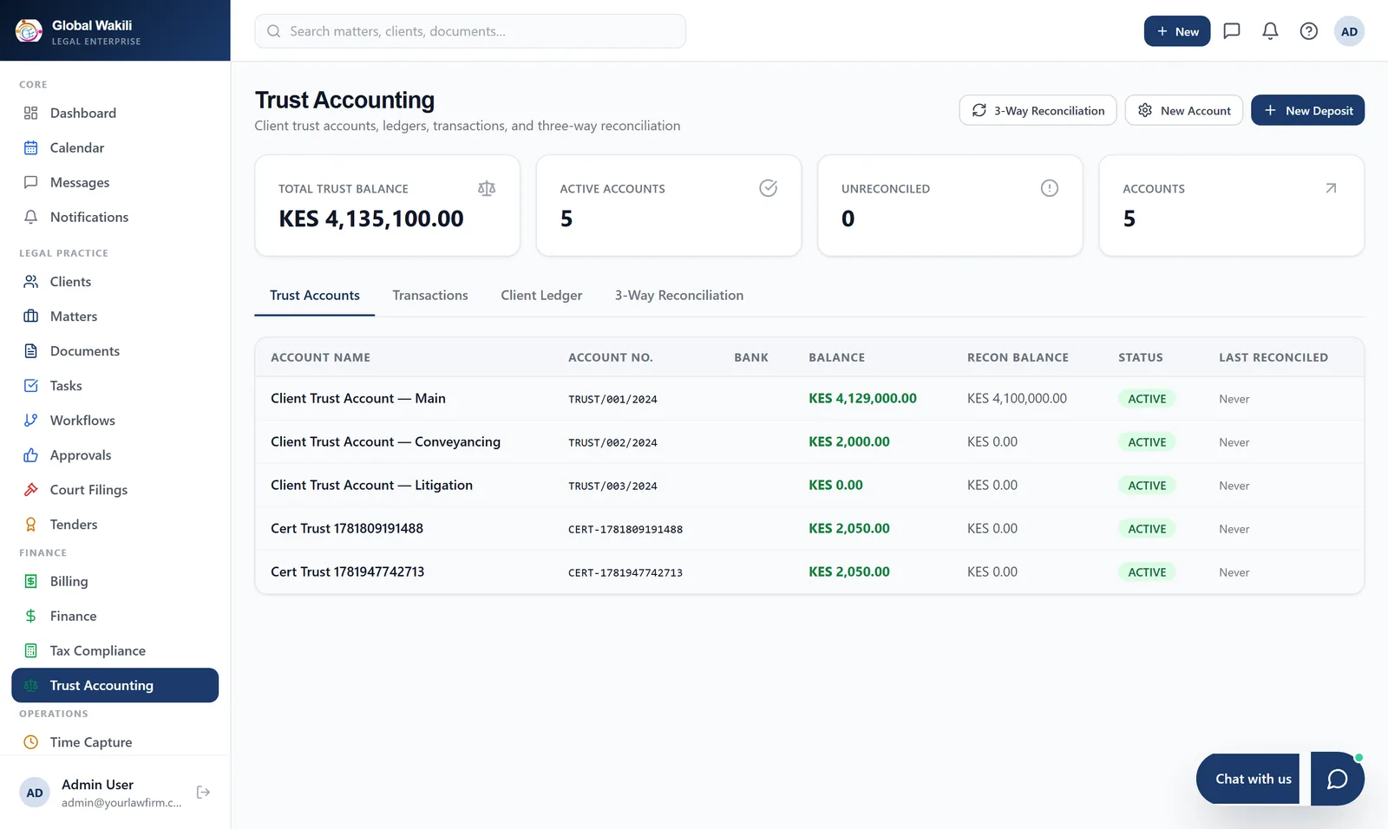Focus the search matters, clients, documents field
1388x829 pixels.
[x=470, y=31]
